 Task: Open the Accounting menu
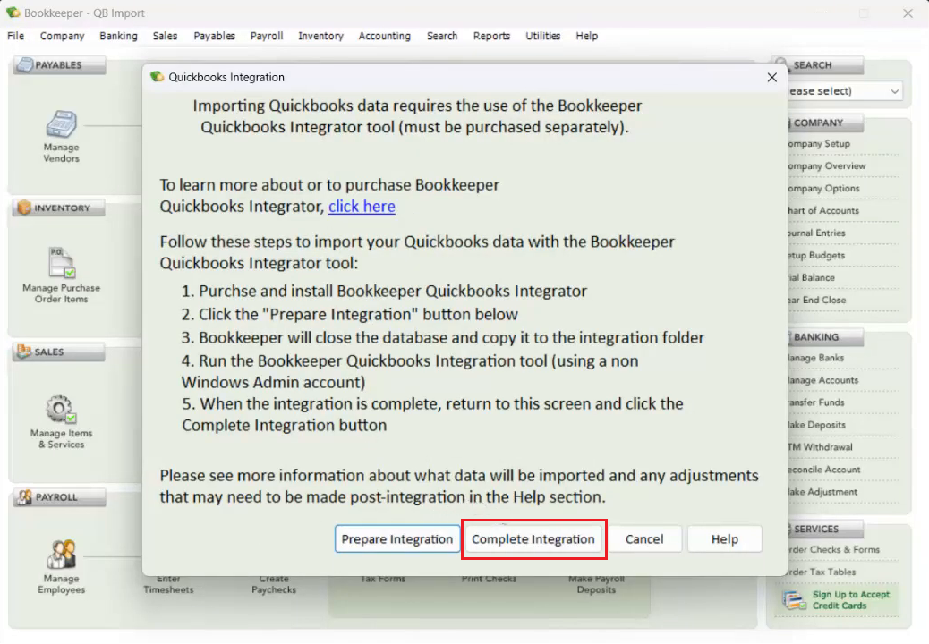[x=385, y=36]
